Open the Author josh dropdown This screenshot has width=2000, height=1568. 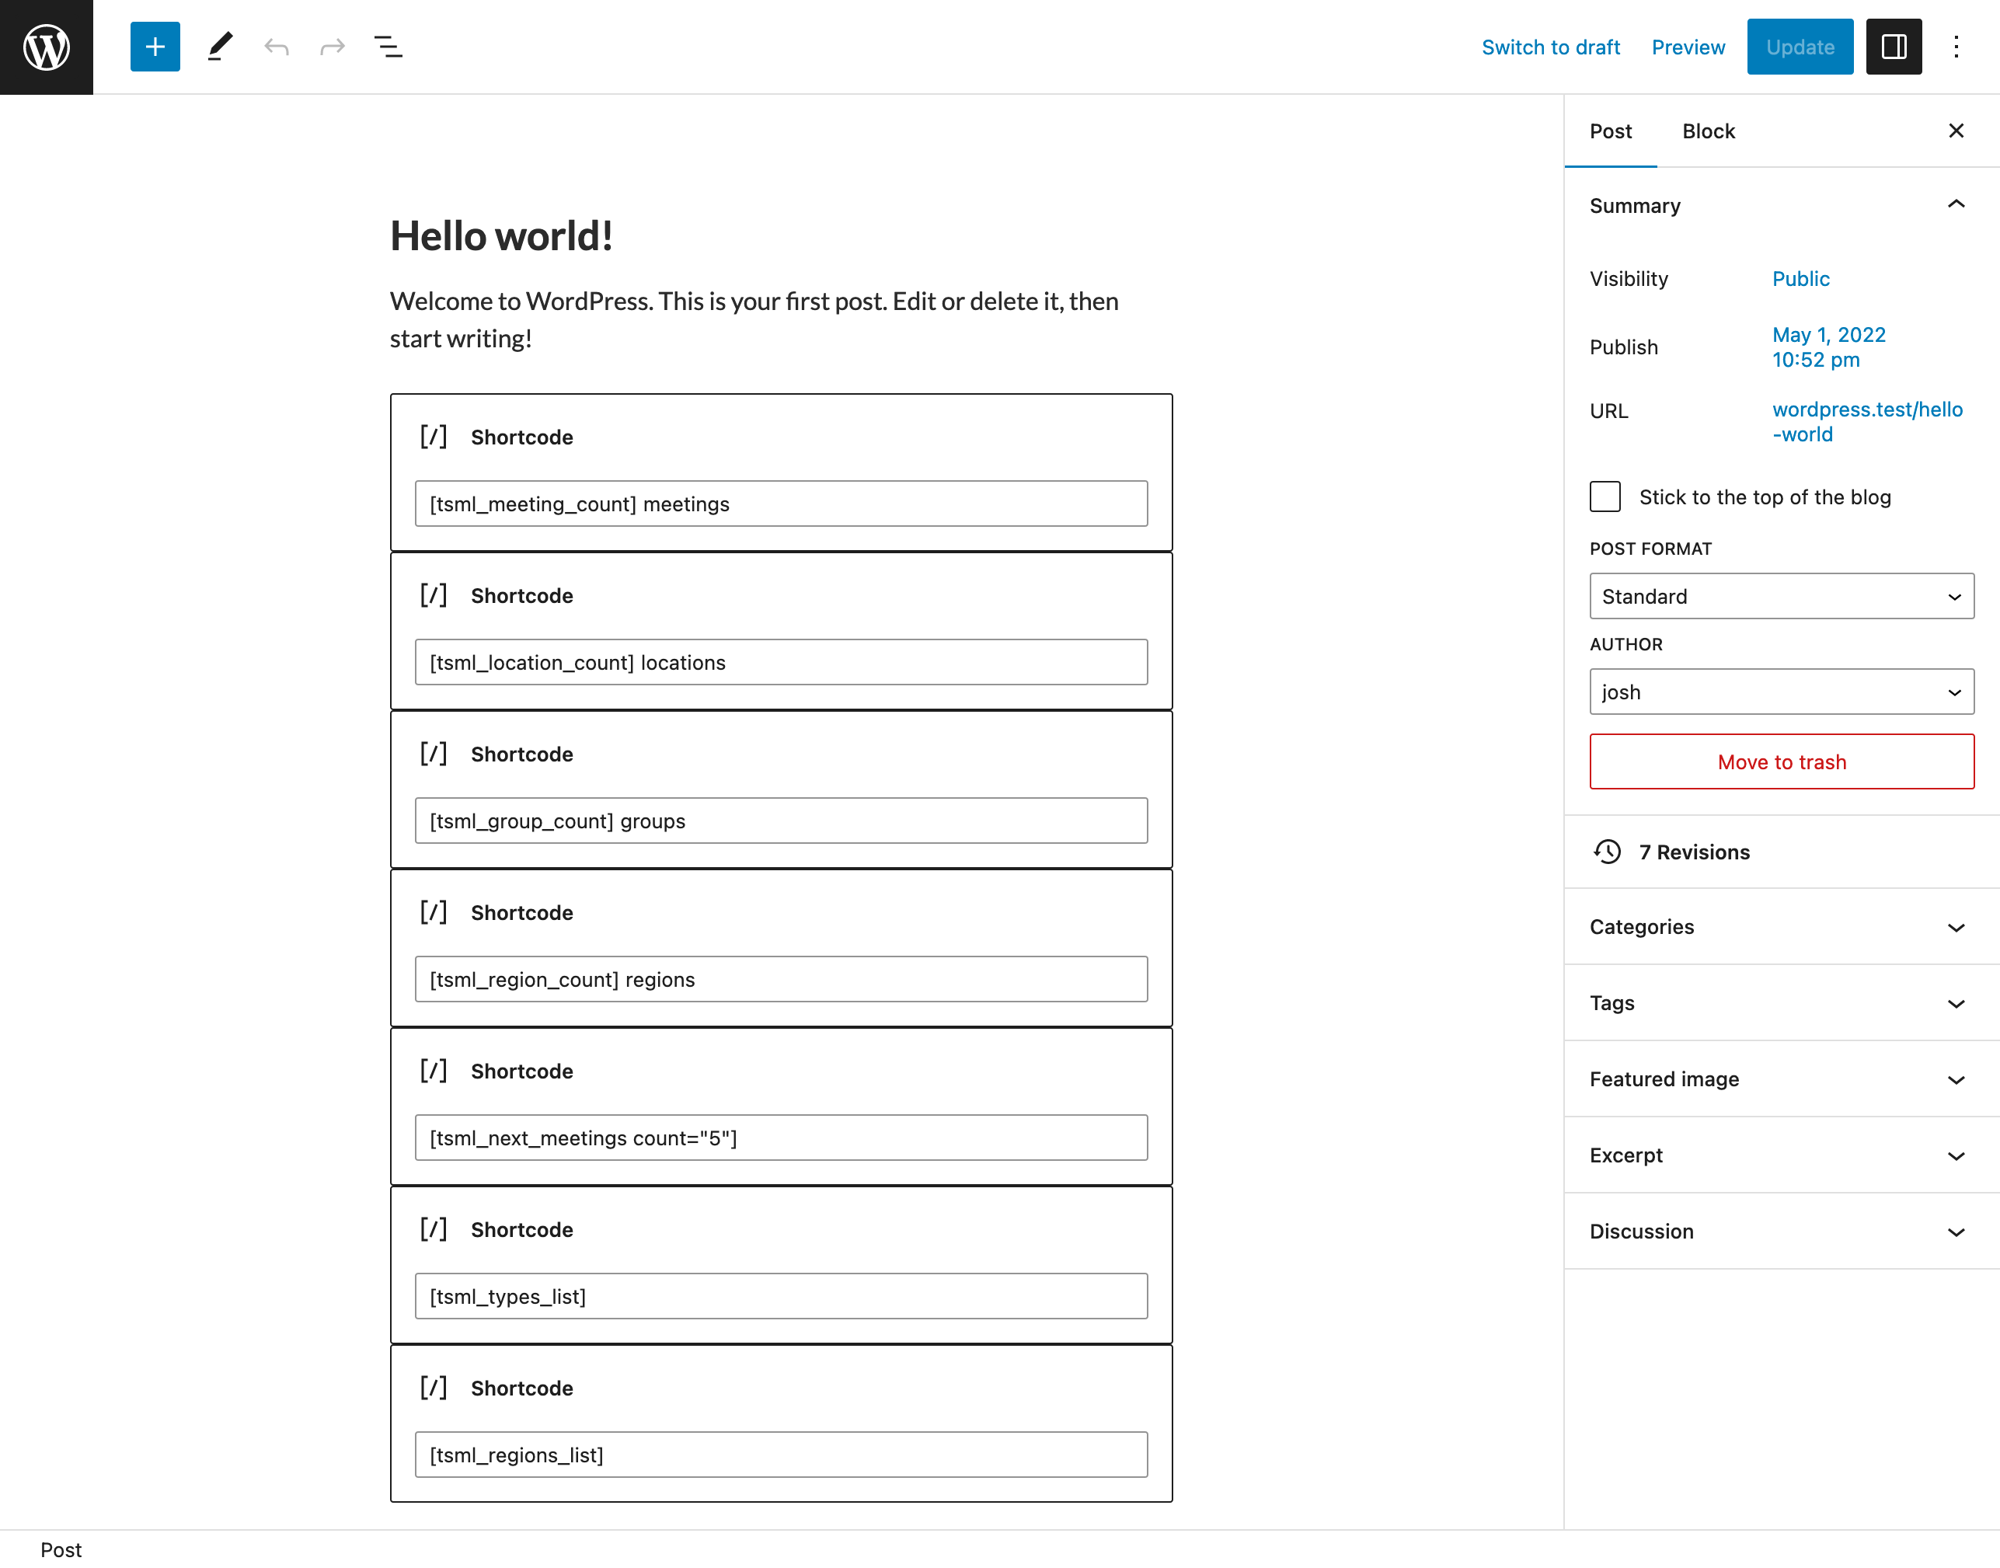(1781, 692)
